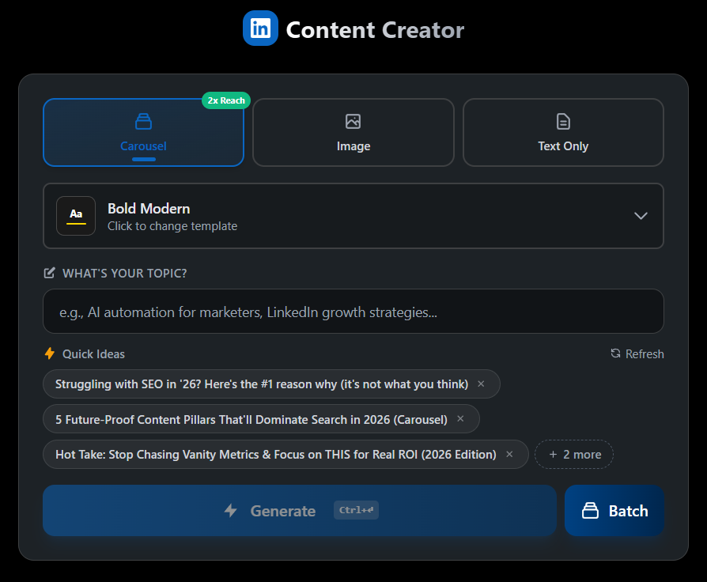Click the document icon on Text Only card
Screen dimensions: 707x582
[x=562, y=121]
